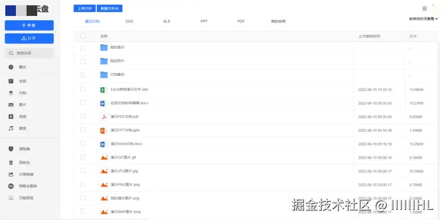The image size is (441, 220).
Task: Tick the select-all checkbox in table header
Action: pos(83,36)
